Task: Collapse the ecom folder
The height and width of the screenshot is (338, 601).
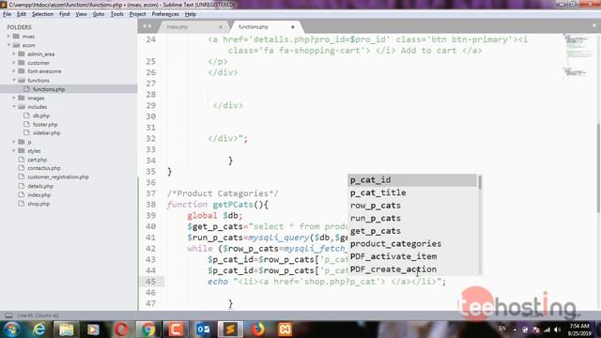Action: 8,45
